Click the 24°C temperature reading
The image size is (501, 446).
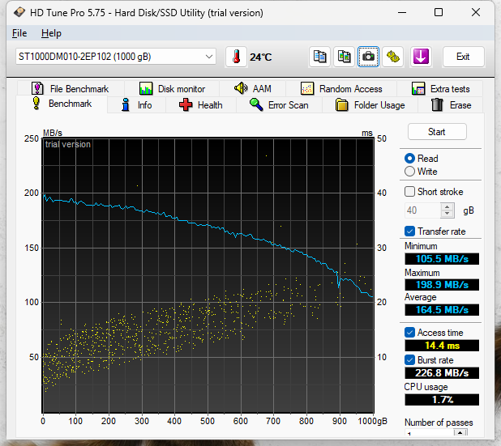tap(261, 57)
